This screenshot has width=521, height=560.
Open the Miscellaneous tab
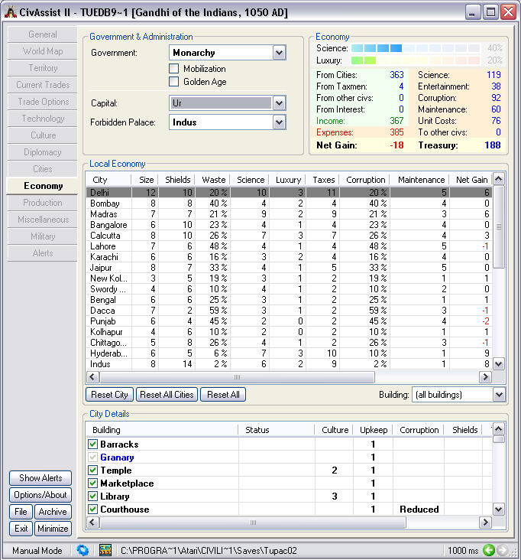point(43,220)
